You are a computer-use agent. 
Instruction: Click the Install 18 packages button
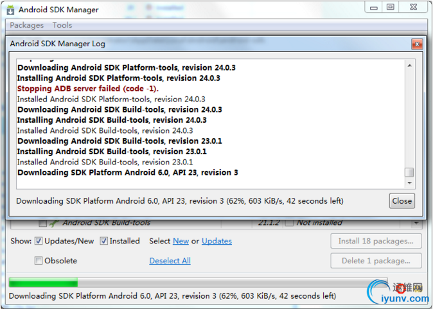[x=376, y=241]
